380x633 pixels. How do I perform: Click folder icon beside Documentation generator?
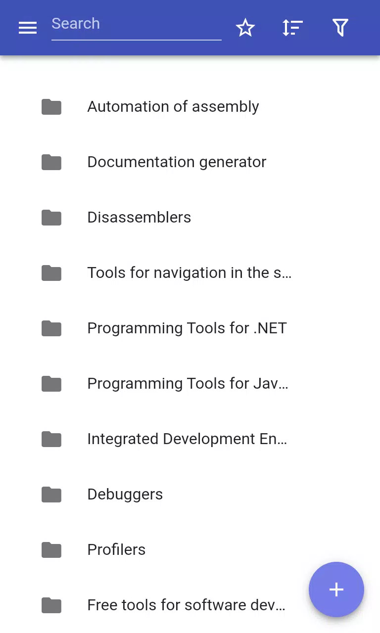pos(51,162)
